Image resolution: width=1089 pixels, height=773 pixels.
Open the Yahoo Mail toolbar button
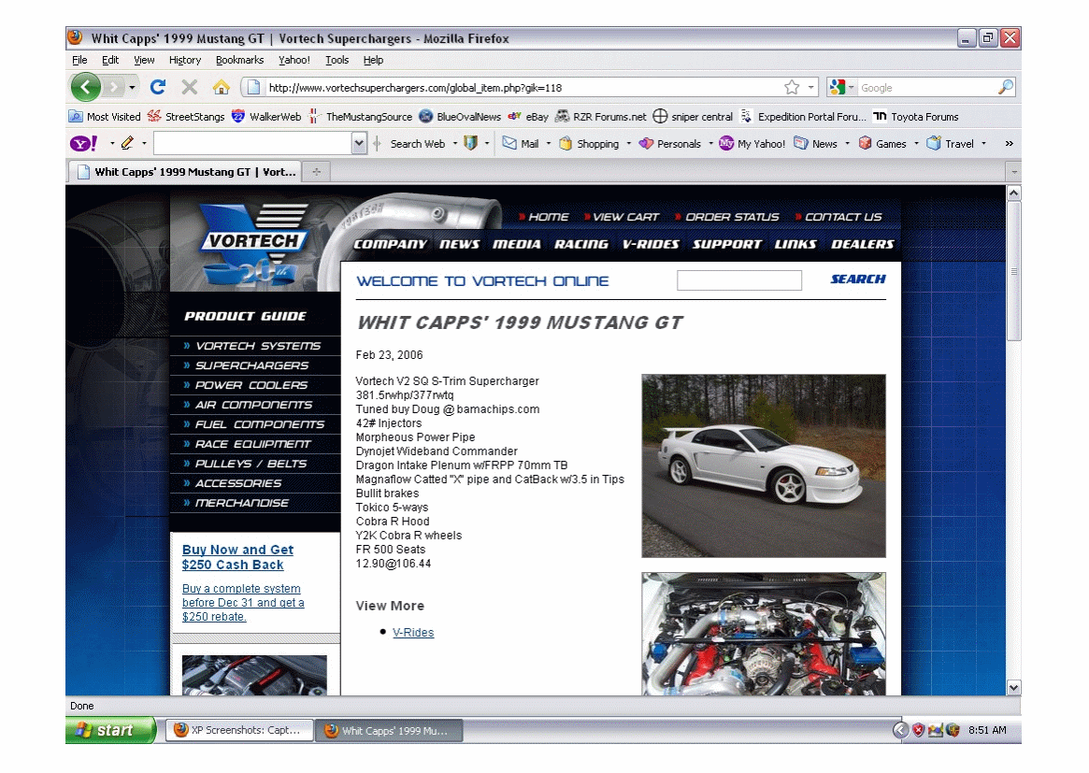pos(521,144)
